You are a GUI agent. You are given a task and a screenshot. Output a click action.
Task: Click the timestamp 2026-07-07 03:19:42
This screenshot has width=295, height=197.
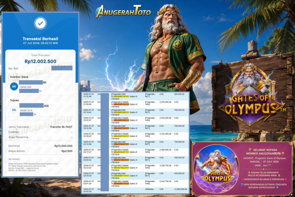click(x=88, y=111)
